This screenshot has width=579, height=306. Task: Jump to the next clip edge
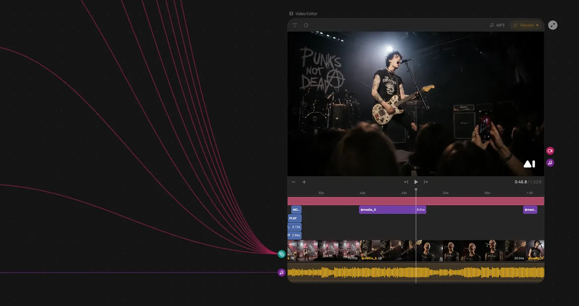[x=426, y=182]
